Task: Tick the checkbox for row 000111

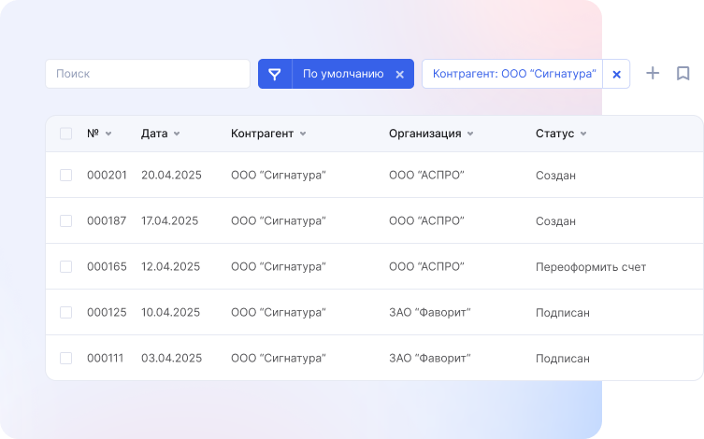Action: pyautogui.click(x=65, y=358)
